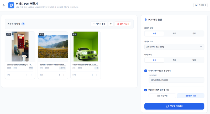Viewport: 210px width, 114px height.
Task: Toggle 변환 전 이미지 용량 줄이기 checkbox
Action: coord(146,90)
